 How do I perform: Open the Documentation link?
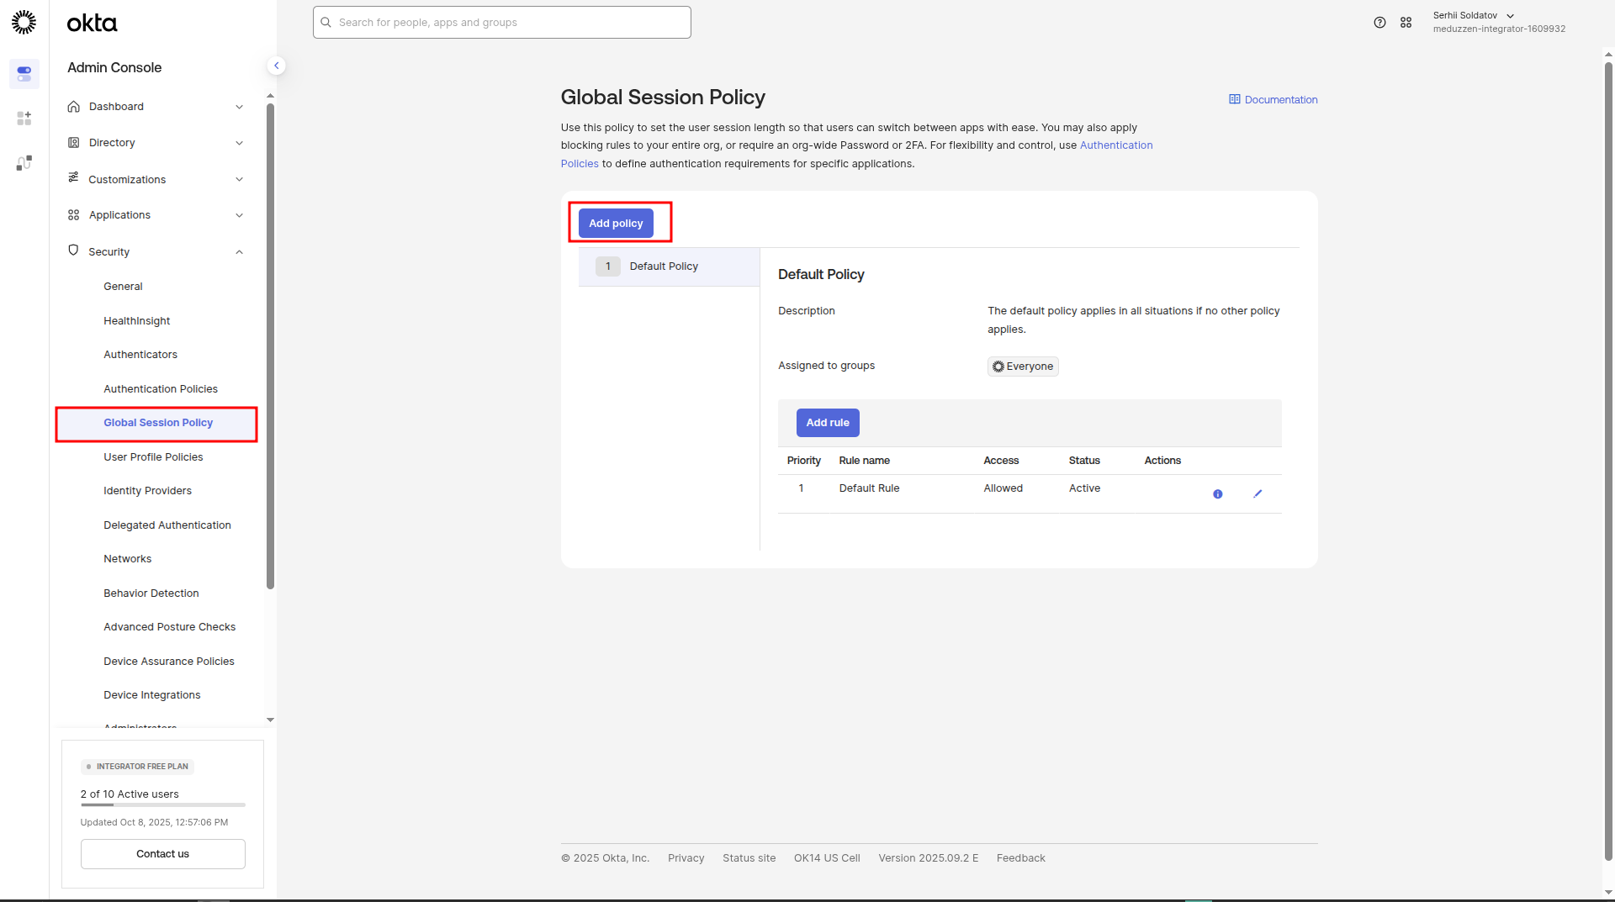pos(1273,100)
